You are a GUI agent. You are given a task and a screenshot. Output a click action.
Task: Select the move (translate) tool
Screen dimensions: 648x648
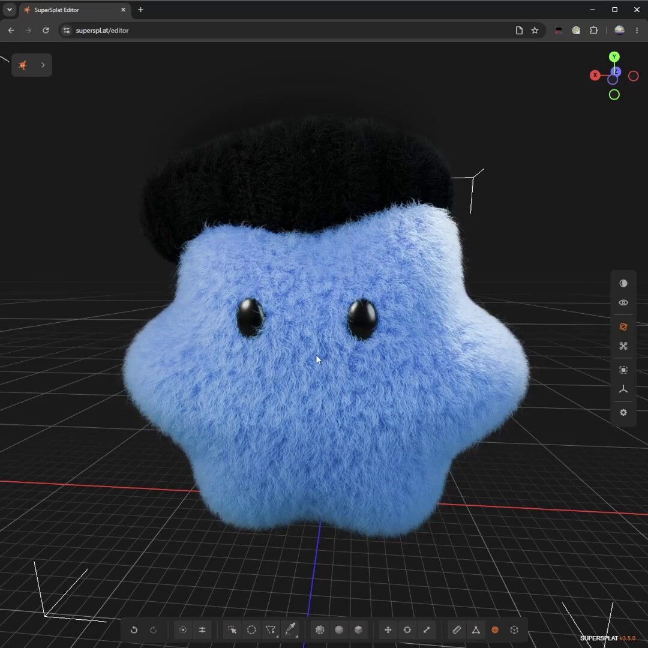coord(388,629)
